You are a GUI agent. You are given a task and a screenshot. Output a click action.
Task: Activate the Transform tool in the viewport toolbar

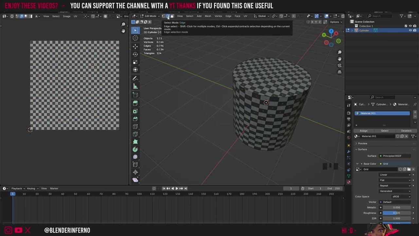pos(135,69)
